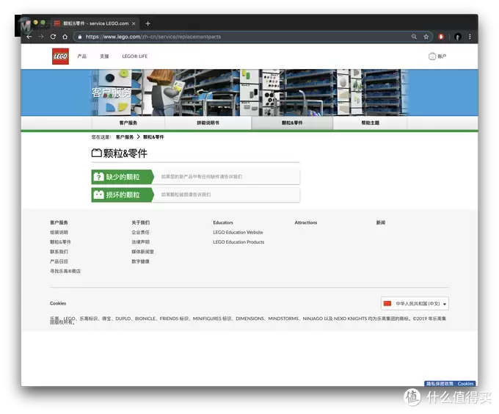Click the Educators footer heading
The image size is (499, 414).
pos(223,222)
